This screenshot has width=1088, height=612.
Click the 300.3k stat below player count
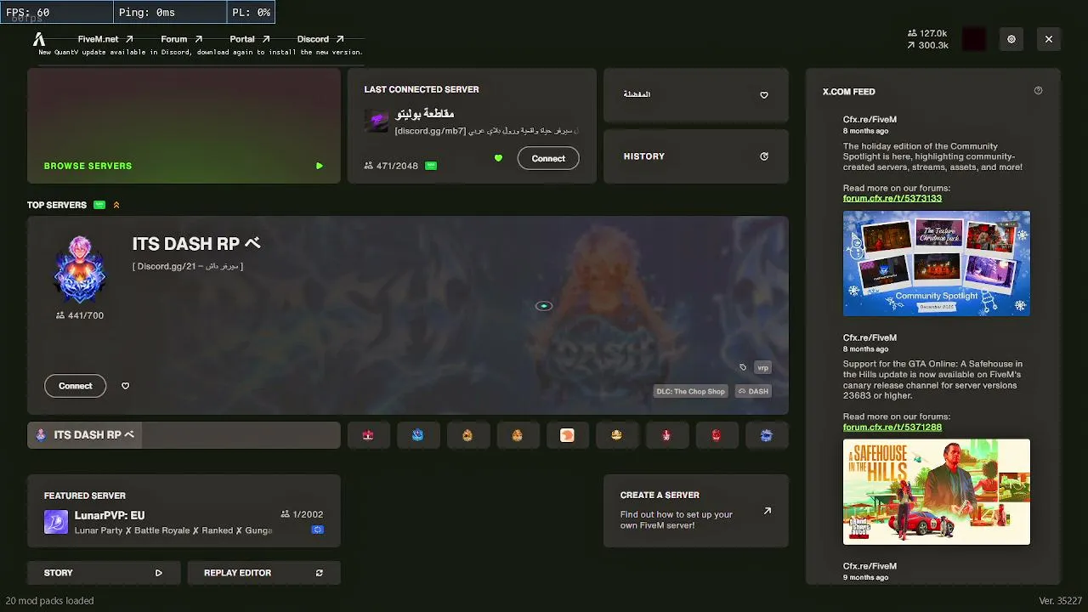927,45
